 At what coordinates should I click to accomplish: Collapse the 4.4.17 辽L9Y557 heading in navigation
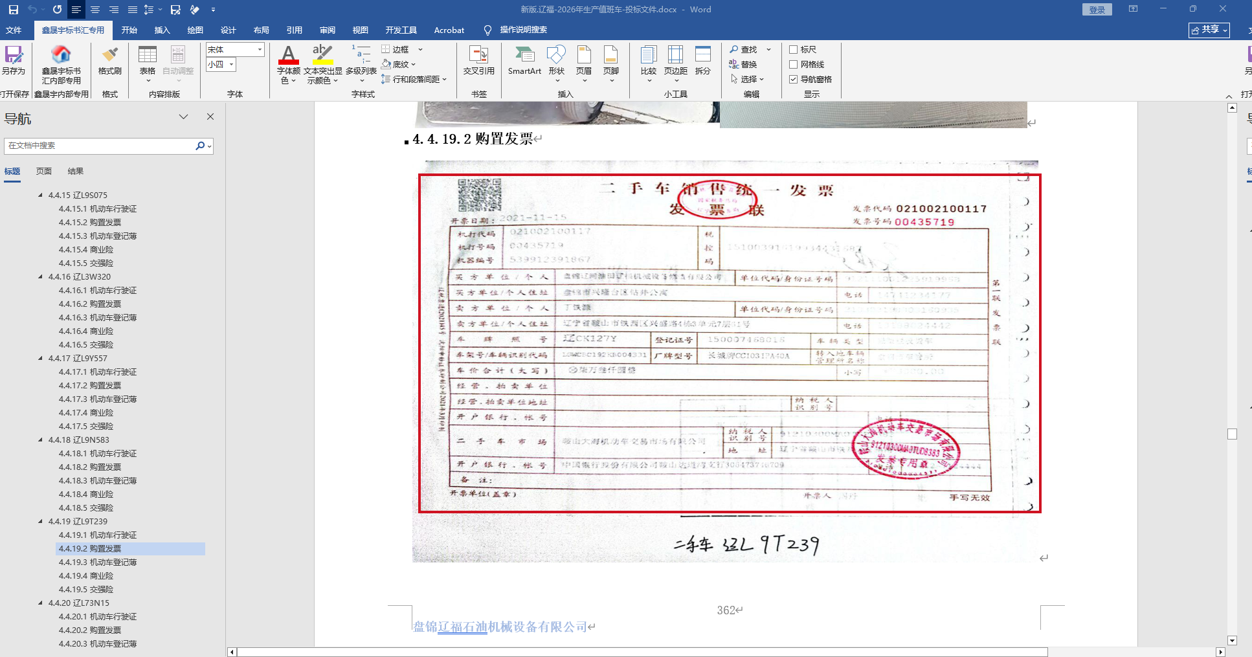click(41, 358)
